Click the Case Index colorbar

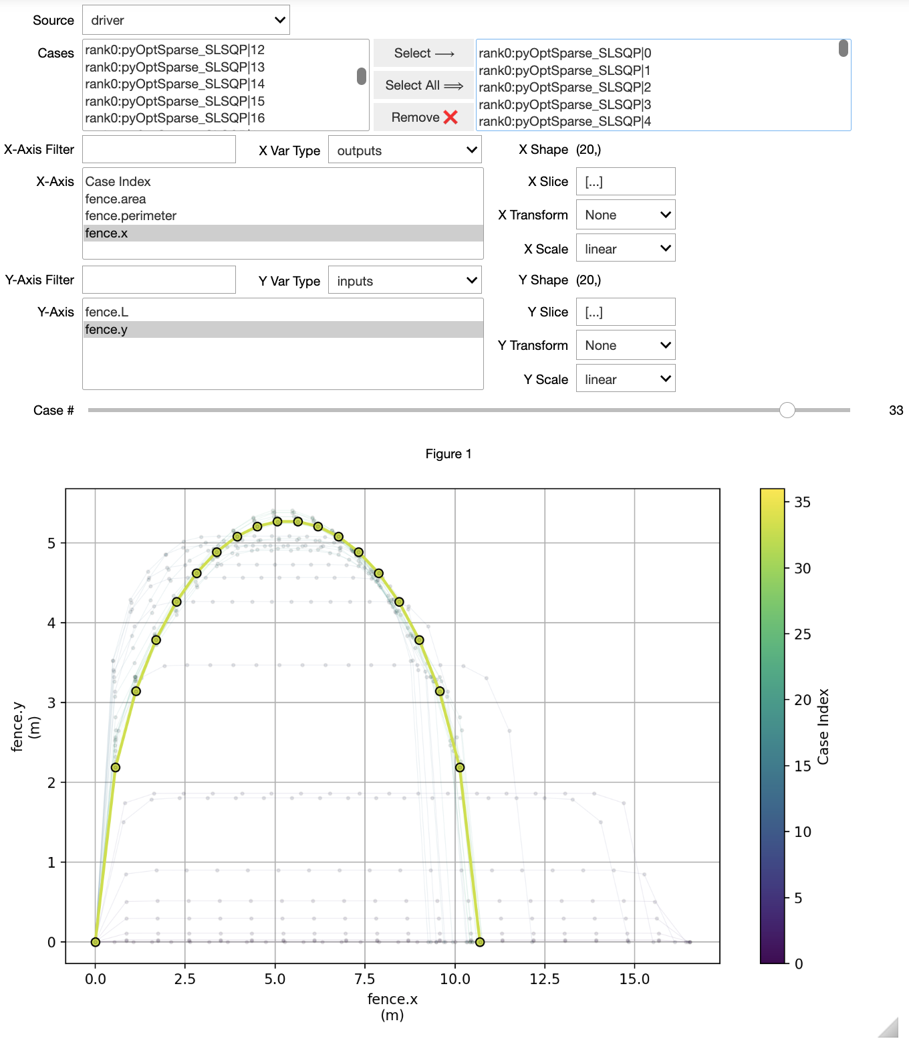click(772, 726)
